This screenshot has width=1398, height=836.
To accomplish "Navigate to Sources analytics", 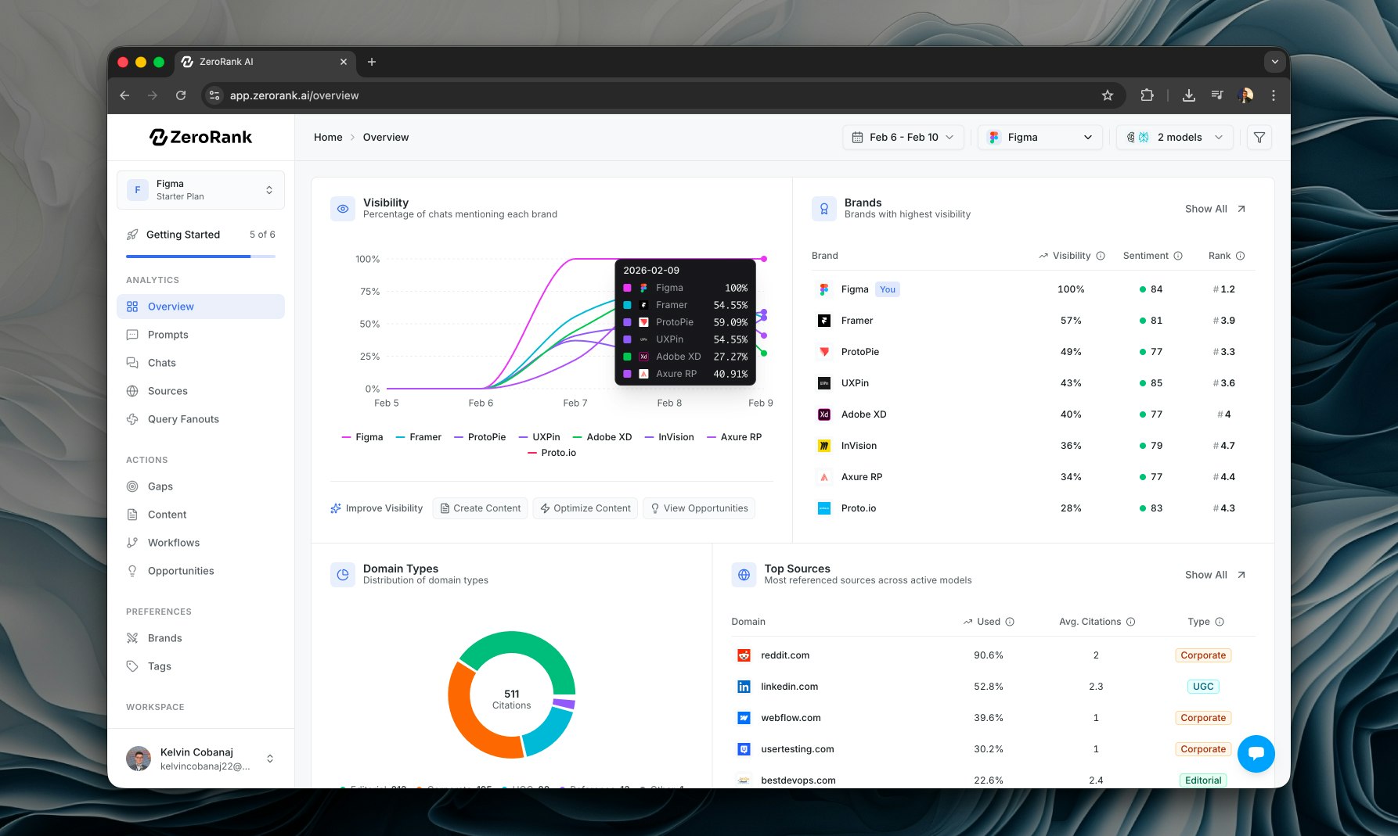I will click(x=167, y=390).
